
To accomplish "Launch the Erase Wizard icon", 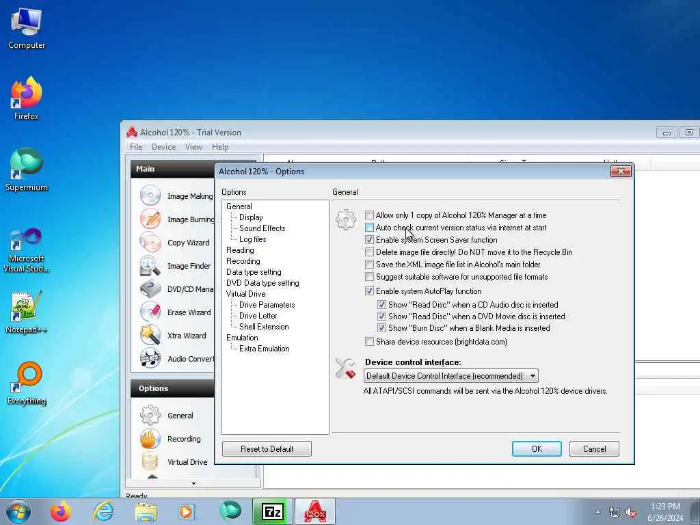I will (x=150, y=312).
